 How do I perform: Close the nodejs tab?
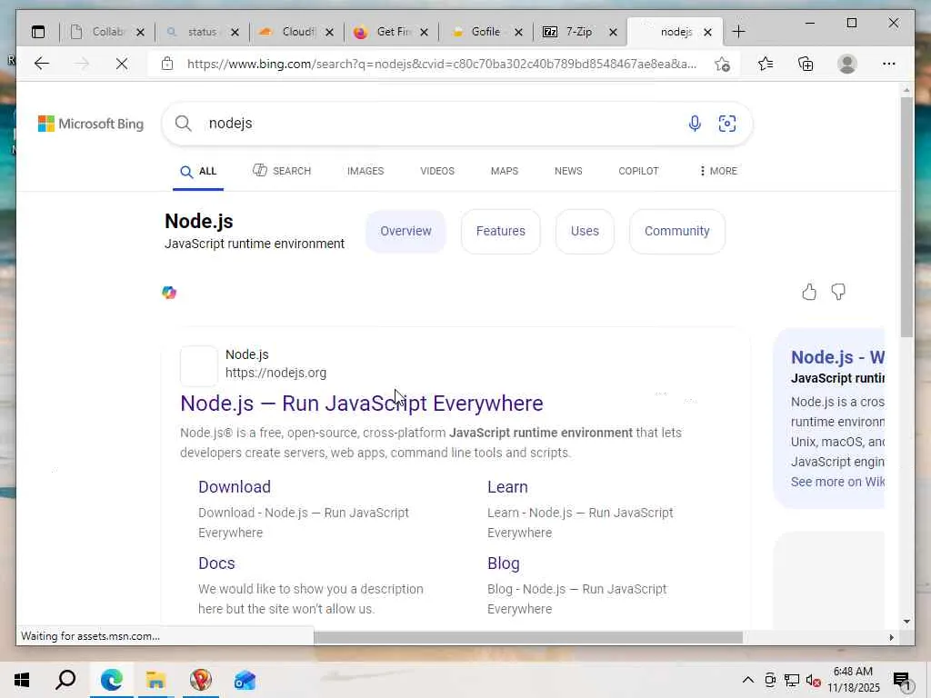[707, 32]
